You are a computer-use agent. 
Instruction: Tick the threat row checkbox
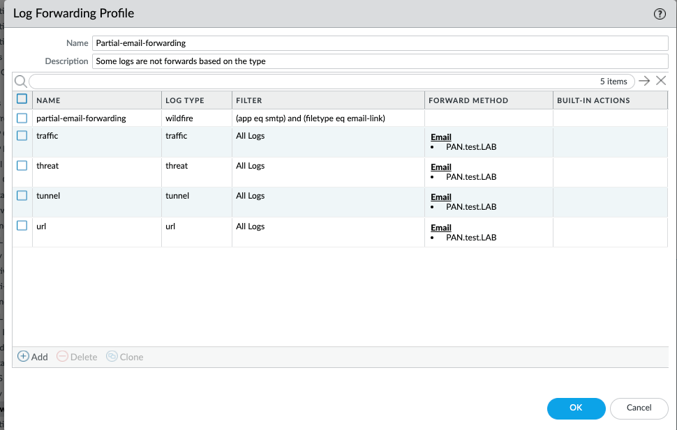click(x=22, y=166)
